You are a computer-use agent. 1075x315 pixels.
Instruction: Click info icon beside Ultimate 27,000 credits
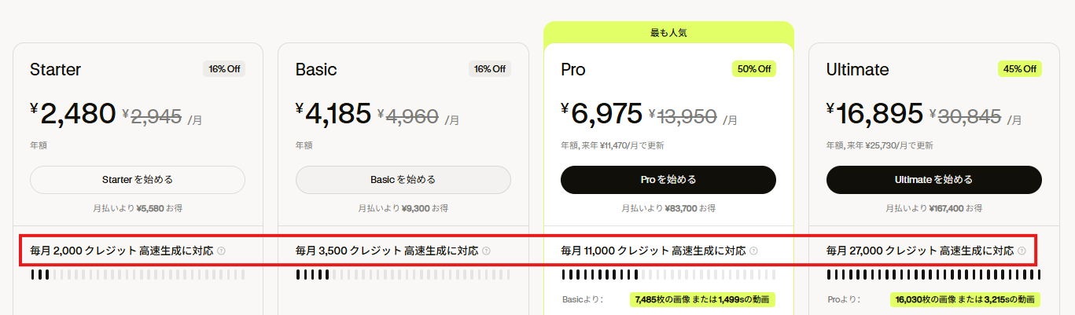tap(1022, 251)
